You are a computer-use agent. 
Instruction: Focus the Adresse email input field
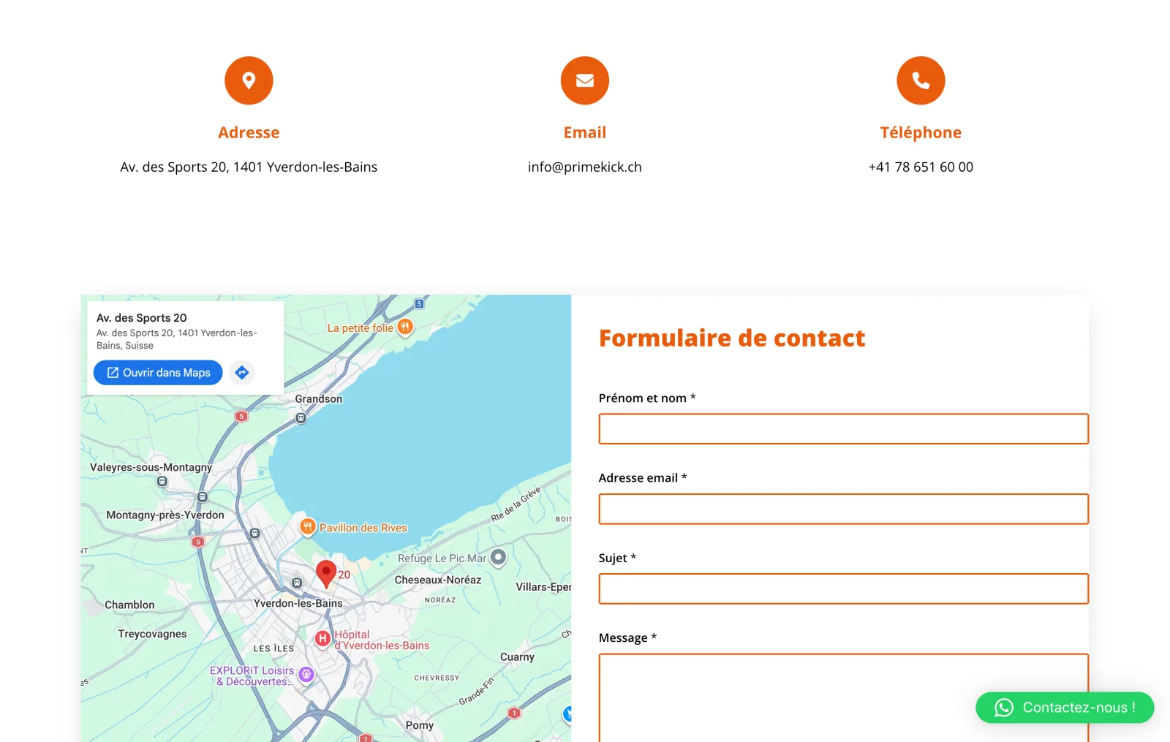point(844,509)
